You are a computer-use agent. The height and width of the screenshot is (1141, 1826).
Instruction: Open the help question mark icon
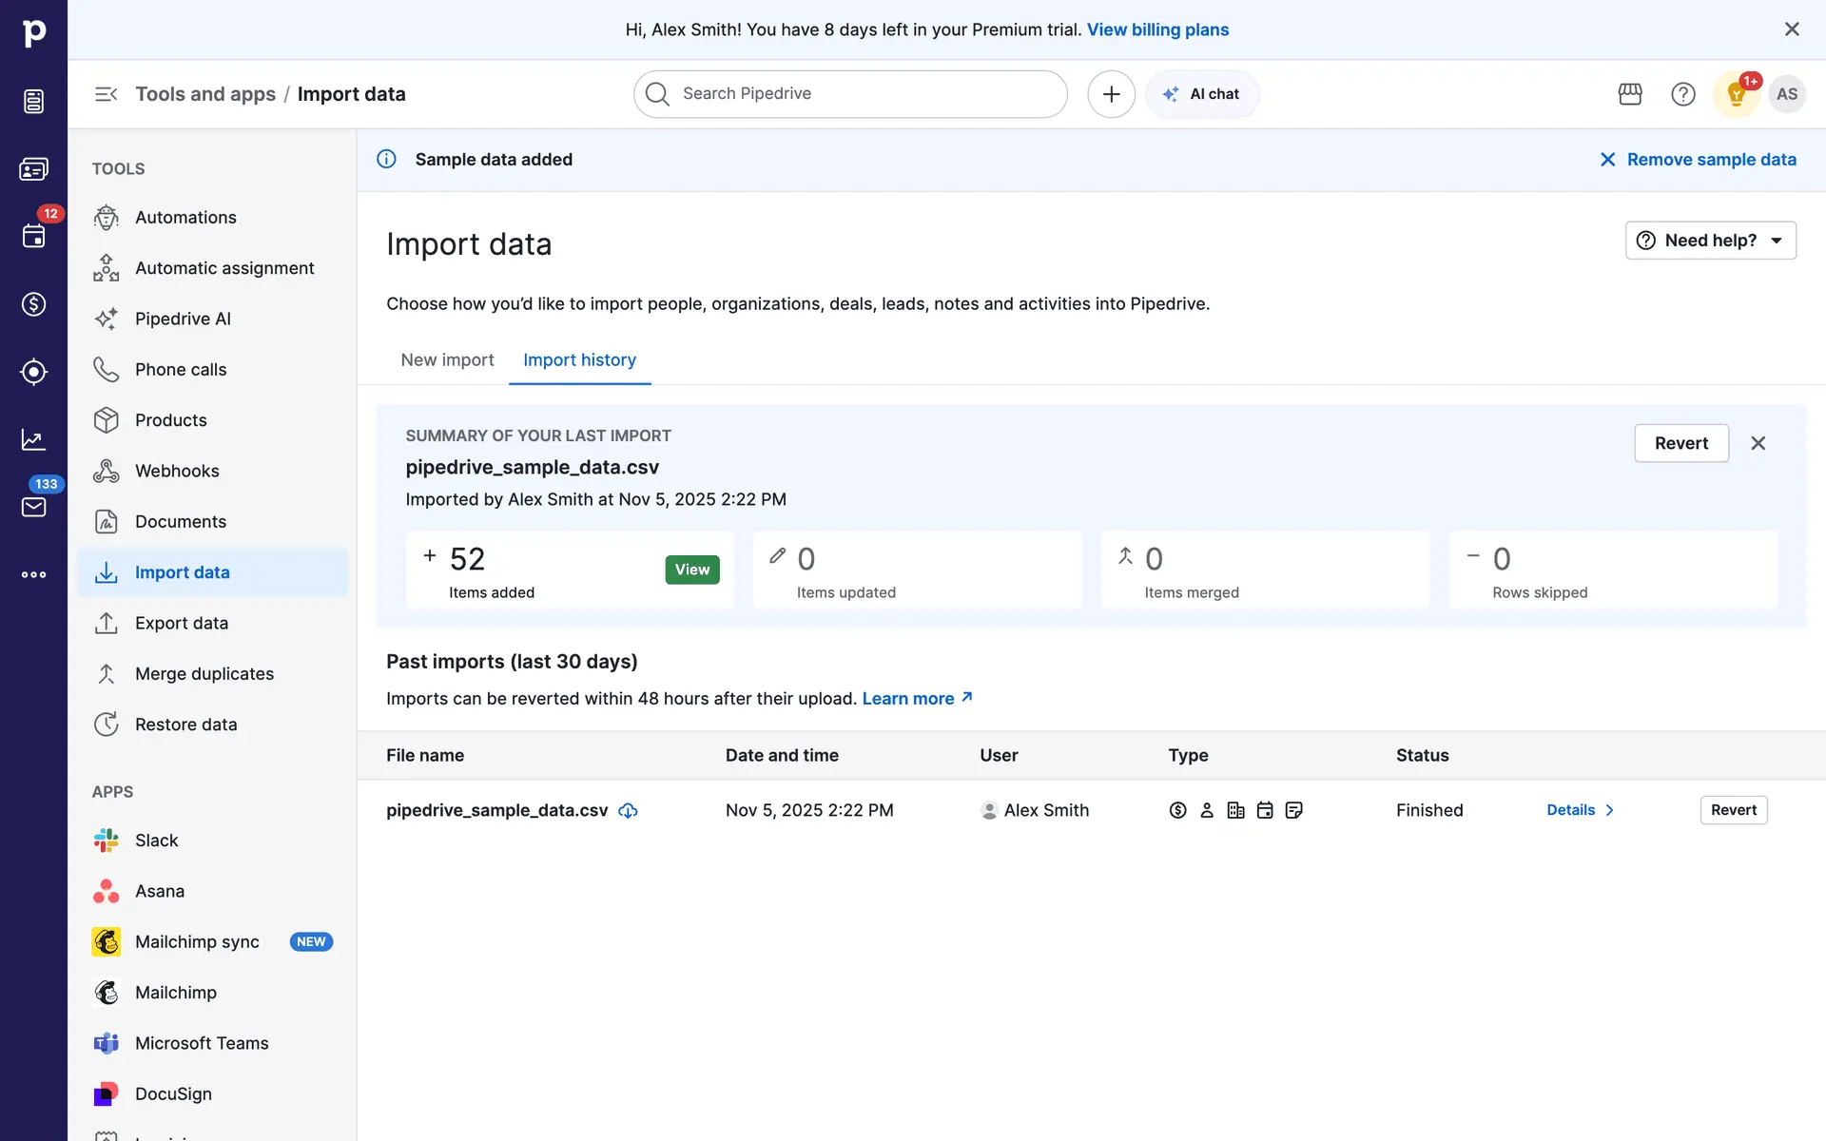click(x=1683, y=94)
